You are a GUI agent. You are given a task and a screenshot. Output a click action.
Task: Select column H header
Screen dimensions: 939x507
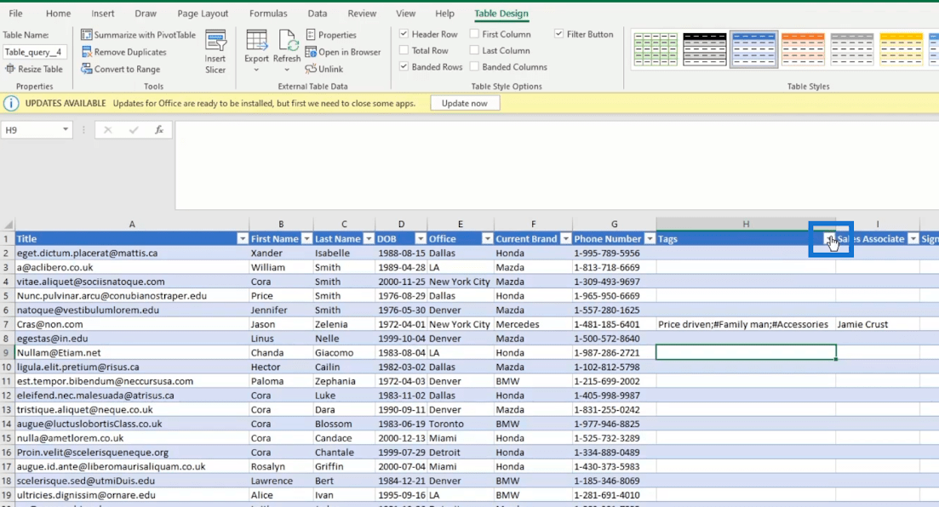[x=746, y=224]
